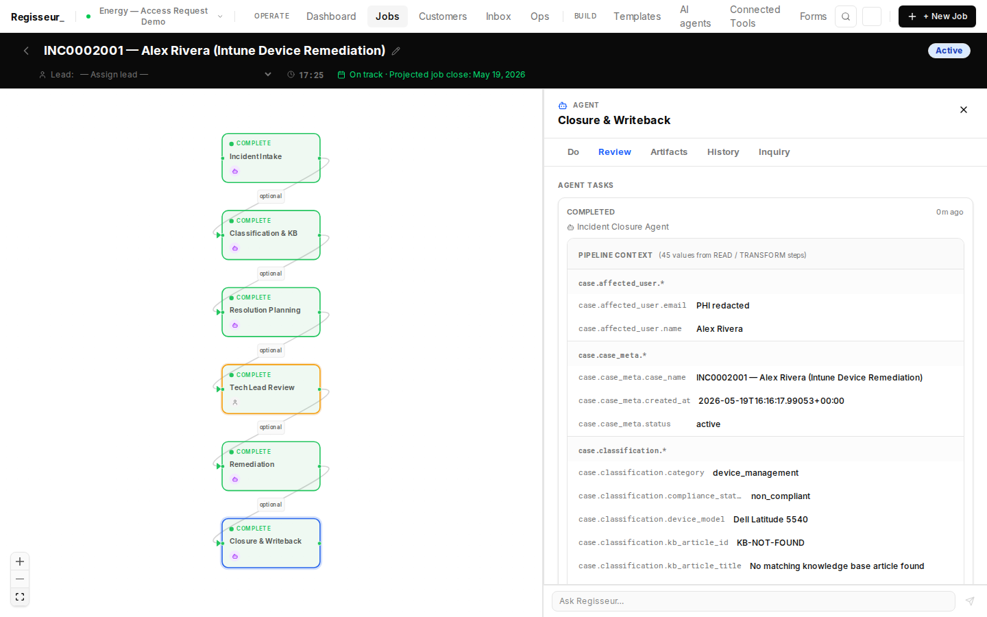Screen dimensions: 987x617
Task: Fit the workflow canvas to view
Action: pos(20,597)
